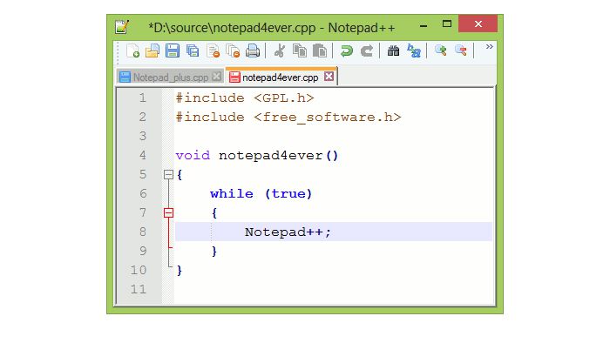Undo the last edit with the green arrow

point(346,50)
